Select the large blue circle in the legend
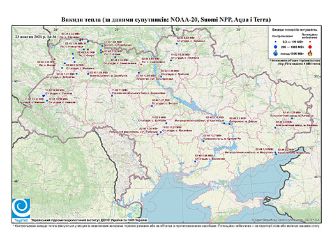This screenshot has width=332, height=235. 275,47
